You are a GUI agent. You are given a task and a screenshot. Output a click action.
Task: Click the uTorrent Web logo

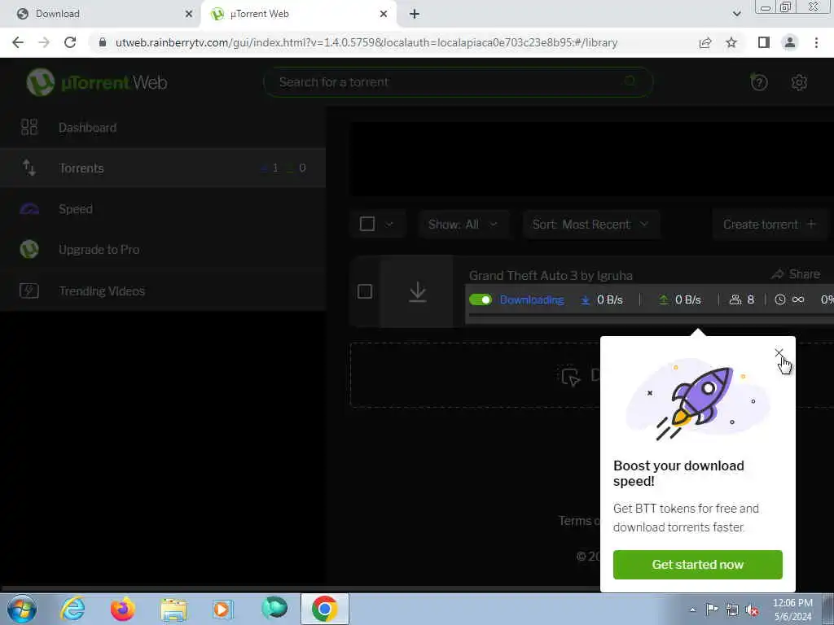[x=97, y=82]
